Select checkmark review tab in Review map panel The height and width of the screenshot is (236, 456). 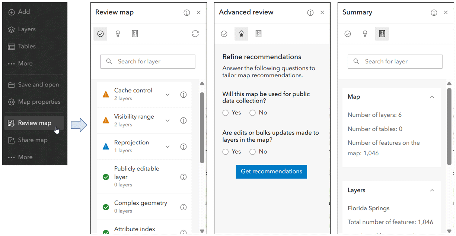coord(101,34)
